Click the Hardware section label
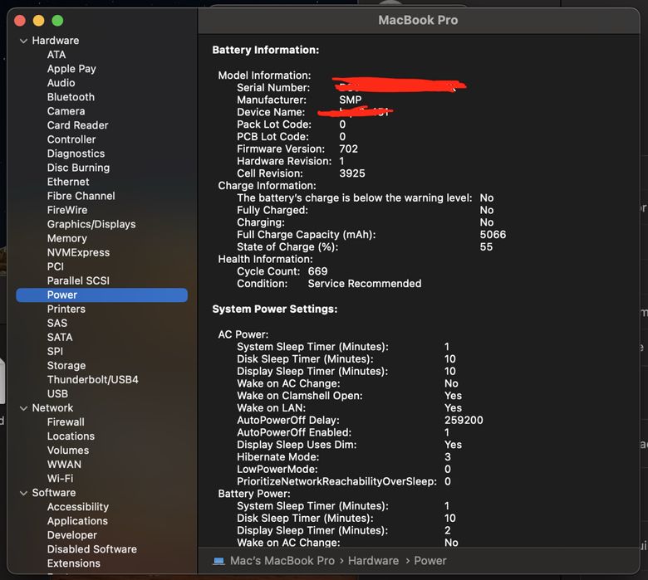 56,41
